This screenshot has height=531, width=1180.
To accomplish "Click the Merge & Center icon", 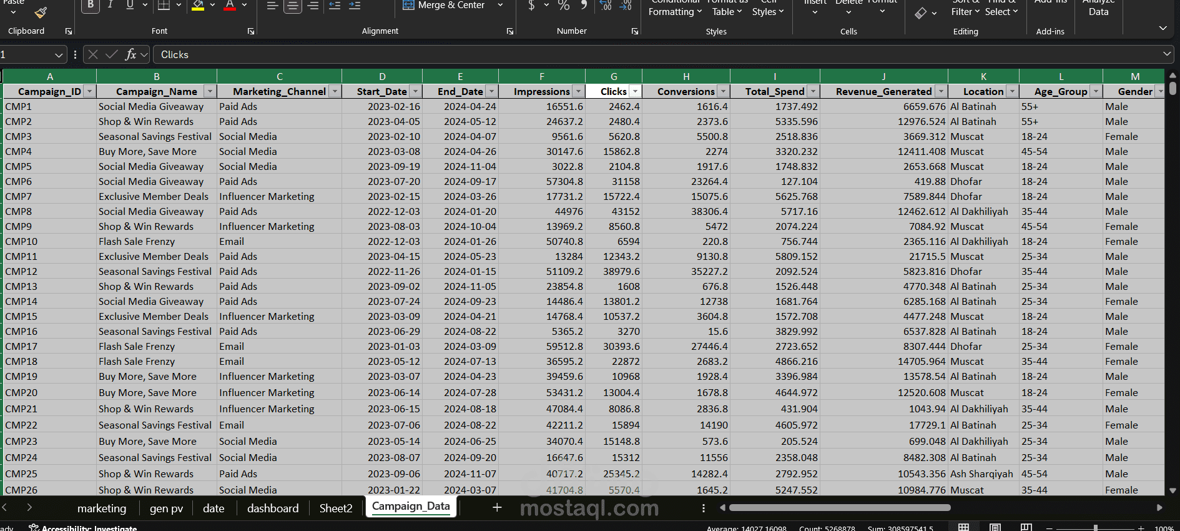I will (x=408, y=5).
